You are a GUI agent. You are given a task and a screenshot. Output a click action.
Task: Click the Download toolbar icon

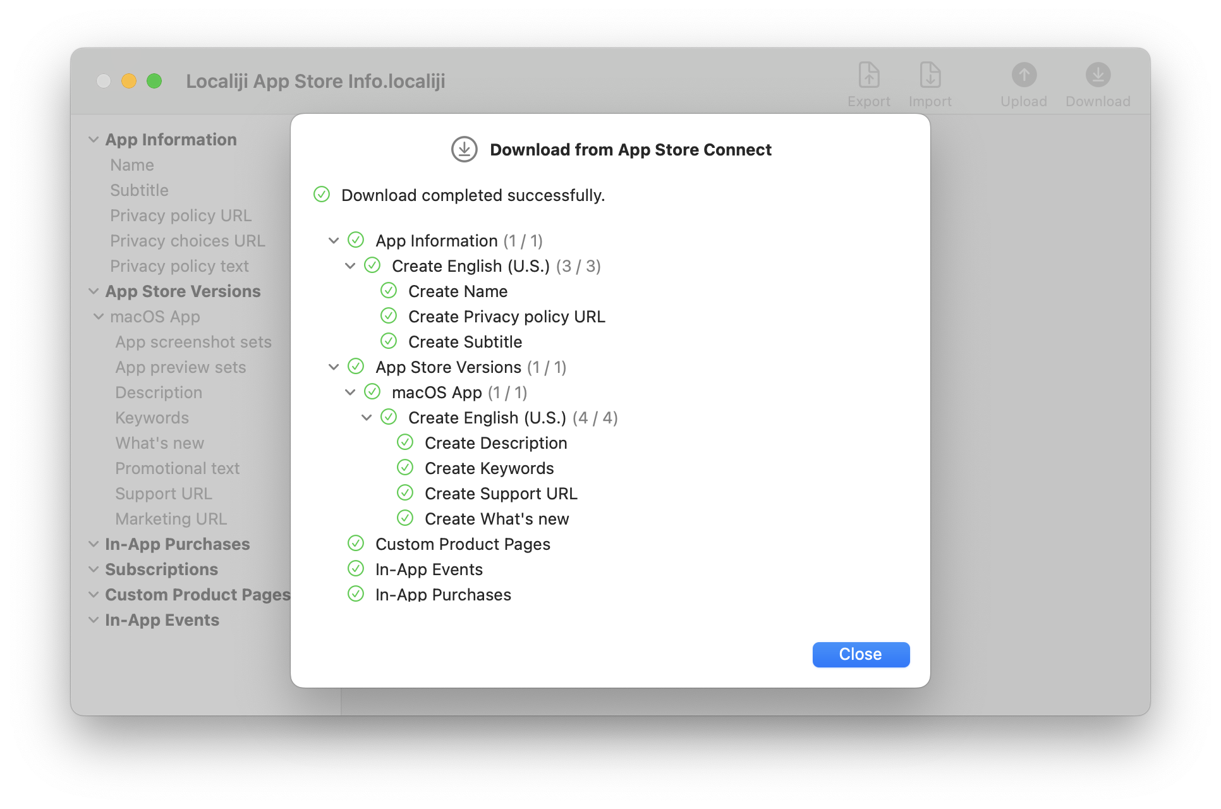click(1098, 75)
